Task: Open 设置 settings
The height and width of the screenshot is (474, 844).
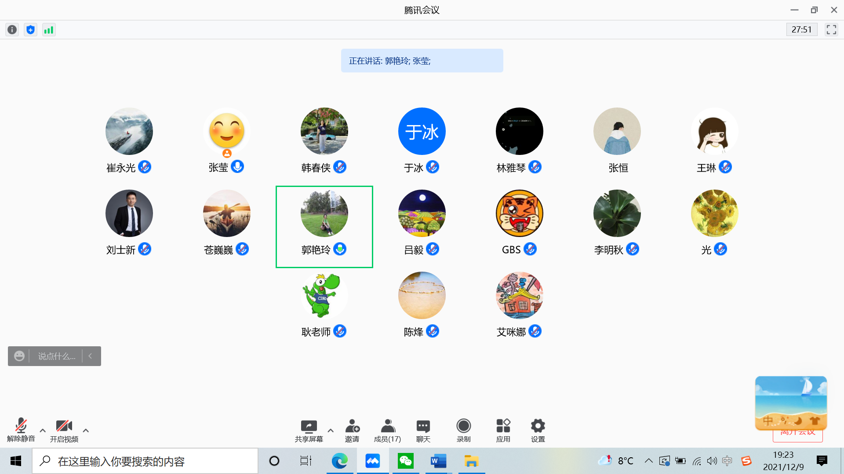Action: 538,430
